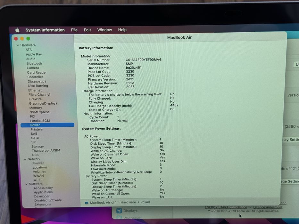299x224 pixels.
Task: Select Ethernet in the sidebar
Action: click(35, 90)
